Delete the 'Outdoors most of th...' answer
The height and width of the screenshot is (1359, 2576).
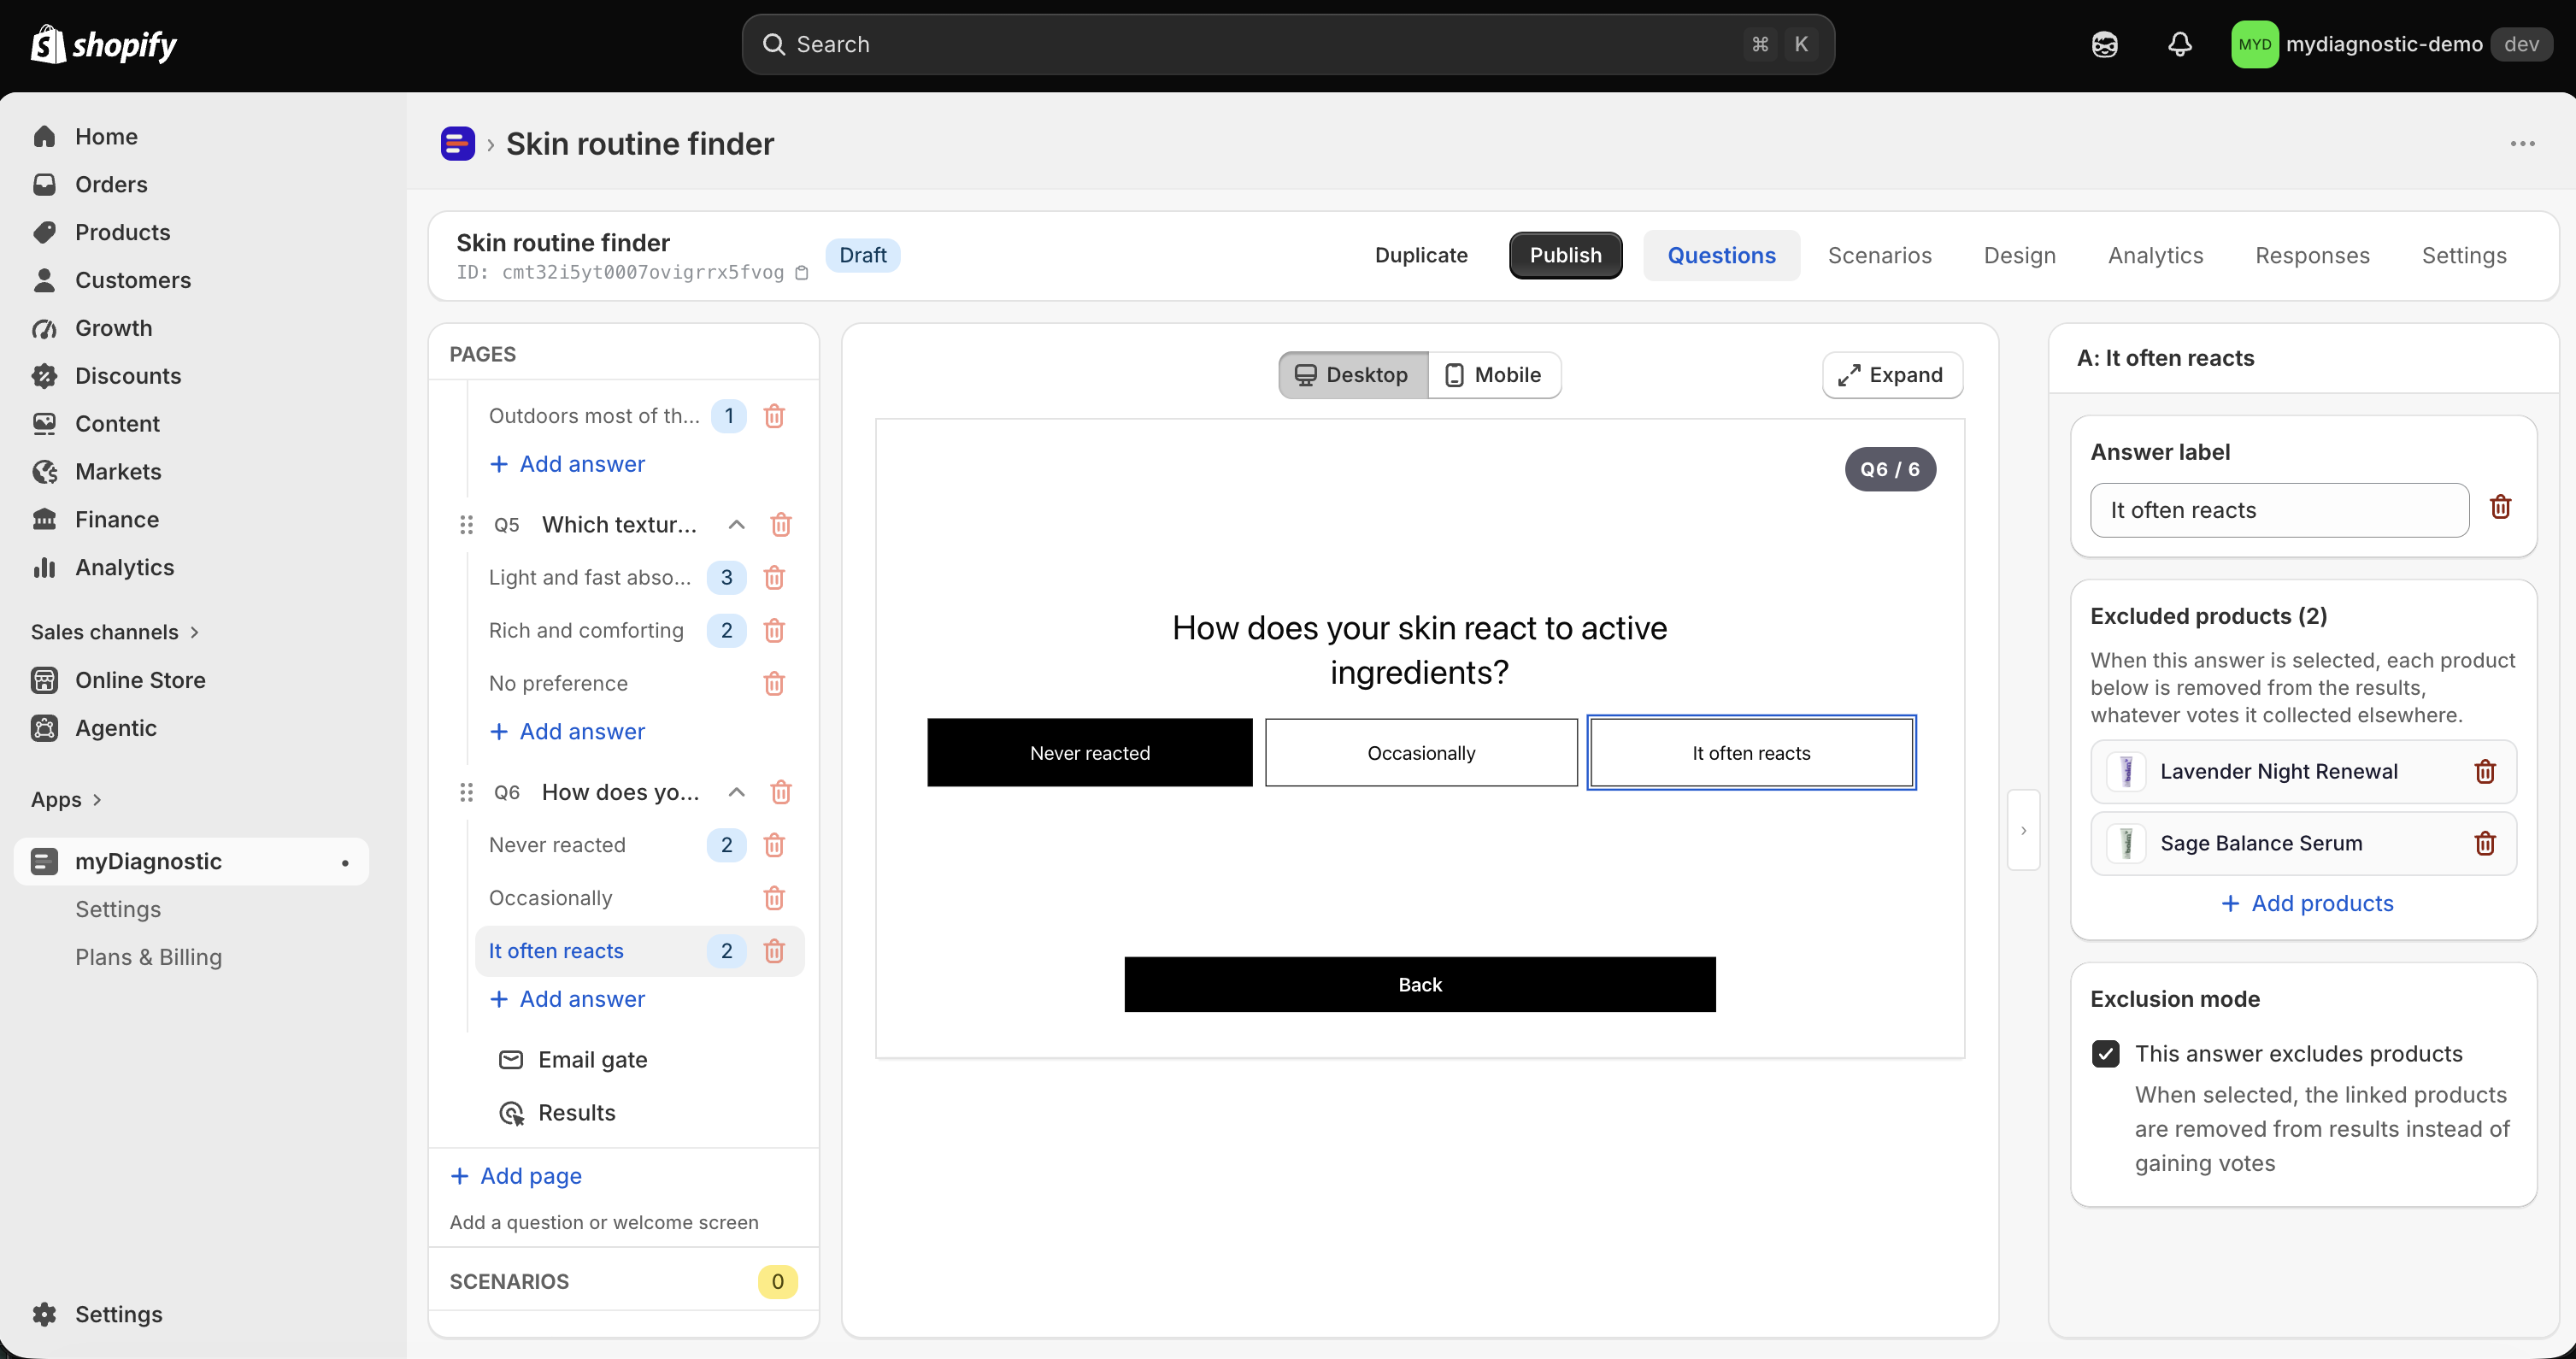(774, 416)
